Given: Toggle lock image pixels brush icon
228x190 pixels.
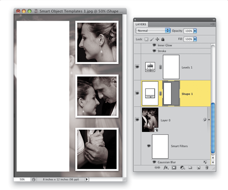Looking at the screenshot, I should [x=152, y=39].
